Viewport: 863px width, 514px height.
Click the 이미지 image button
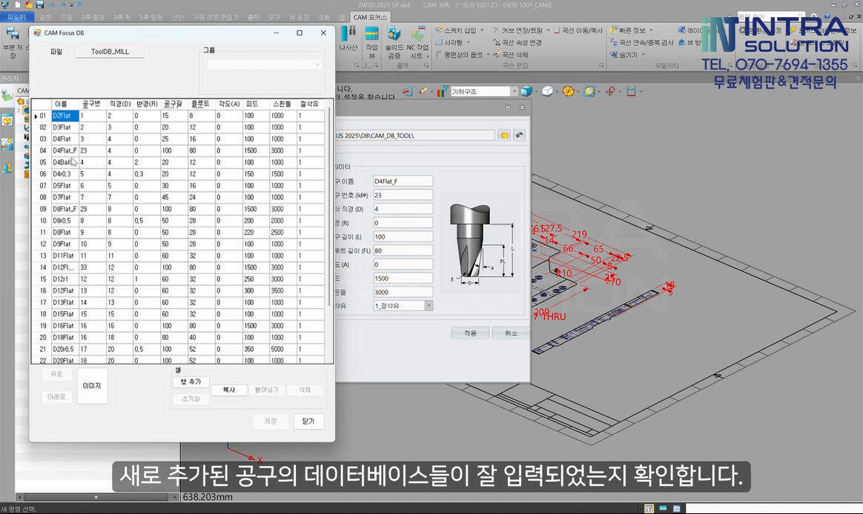point(92,386)
